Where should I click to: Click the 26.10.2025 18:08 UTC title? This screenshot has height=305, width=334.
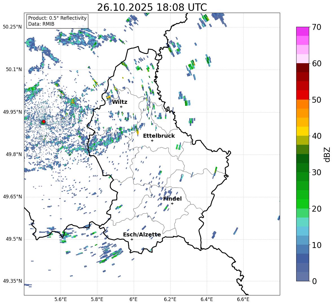tap(152, 7)
